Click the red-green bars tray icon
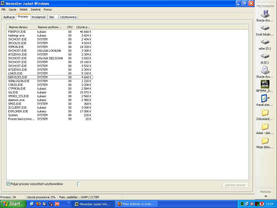The image size is (277, 208). pyautogui.click(x=257, y=204)
